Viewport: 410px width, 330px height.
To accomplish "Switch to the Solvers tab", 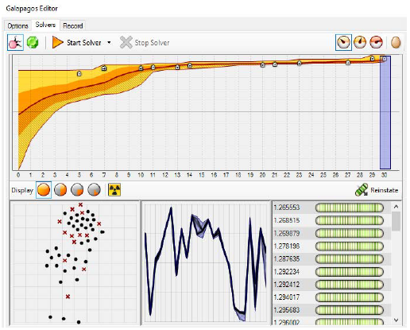I will click(x=45, y=25).
